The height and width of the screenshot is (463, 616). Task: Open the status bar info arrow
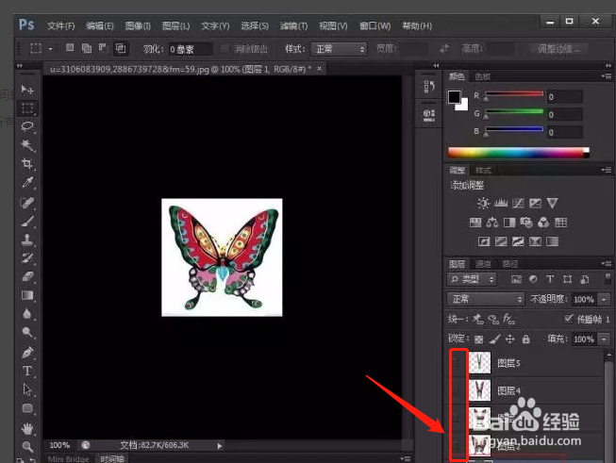[x=220, y=446]
